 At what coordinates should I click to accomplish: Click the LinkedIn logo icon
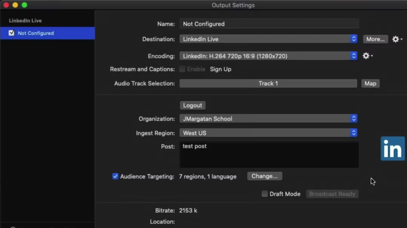[x=393, y=149]
